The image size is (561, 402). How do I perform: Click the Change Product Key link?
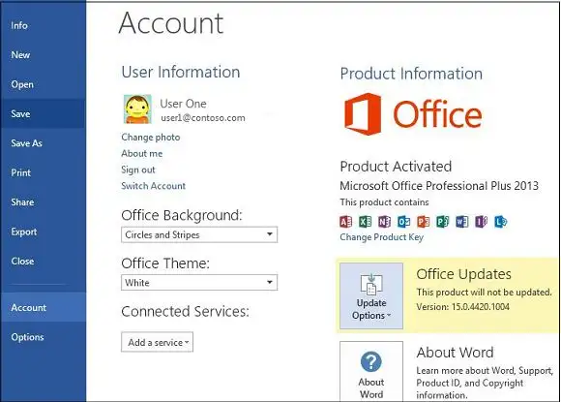click(x=381, y=237)
